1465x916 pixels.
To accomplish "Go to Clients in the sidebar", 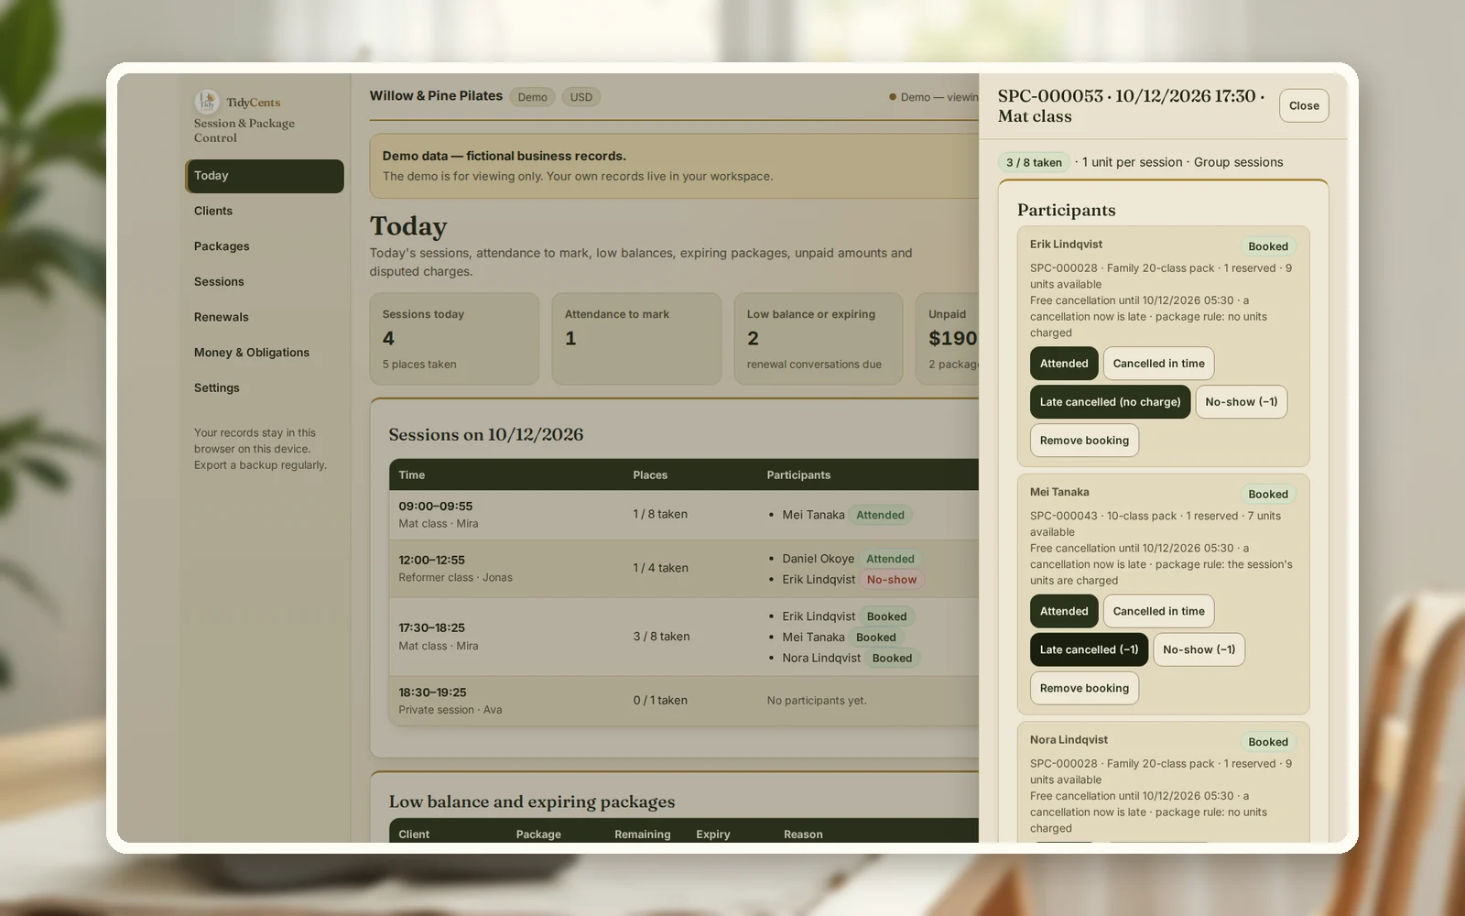I will pyautogui.click(x=265, y=211).
